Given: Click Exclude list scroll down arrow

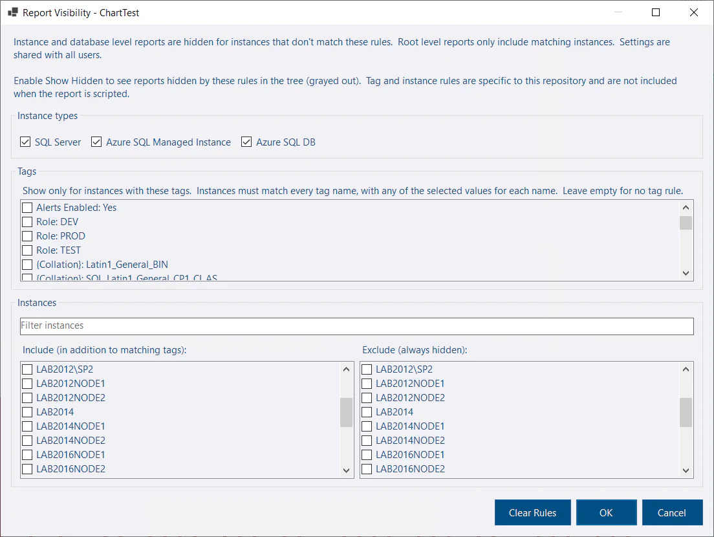Looking at the screenshot, I should click(x=686, y=470).
